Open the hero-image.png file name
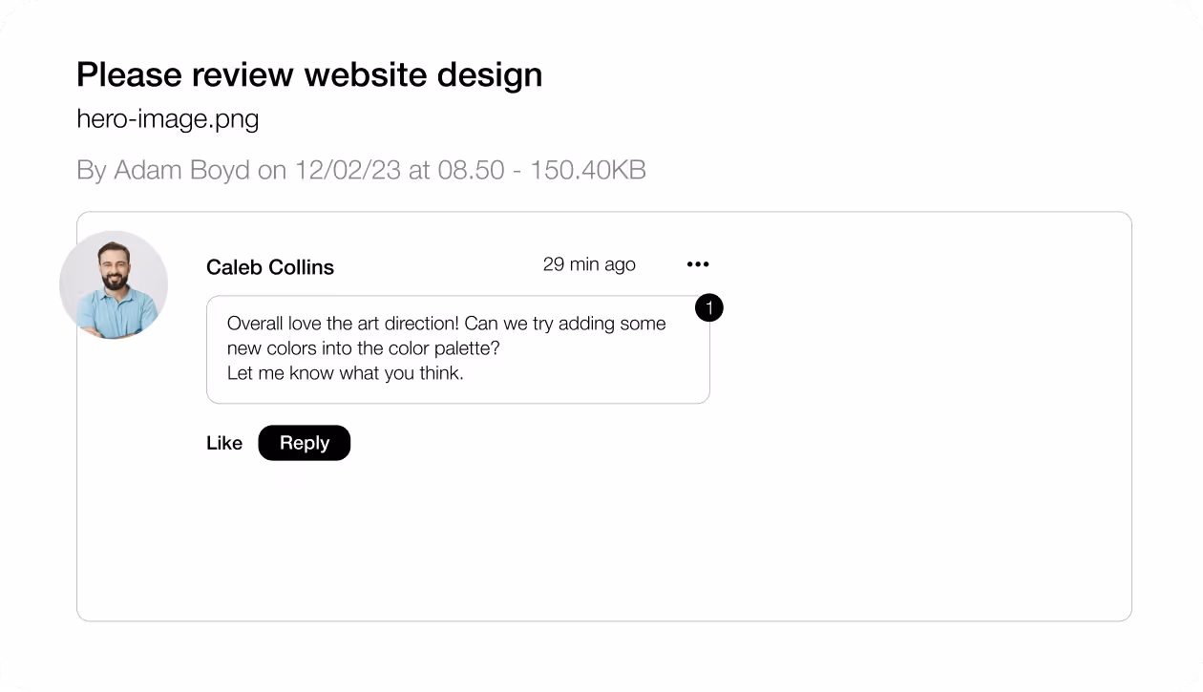This screenshot has height=692, width=1203. 168,119
